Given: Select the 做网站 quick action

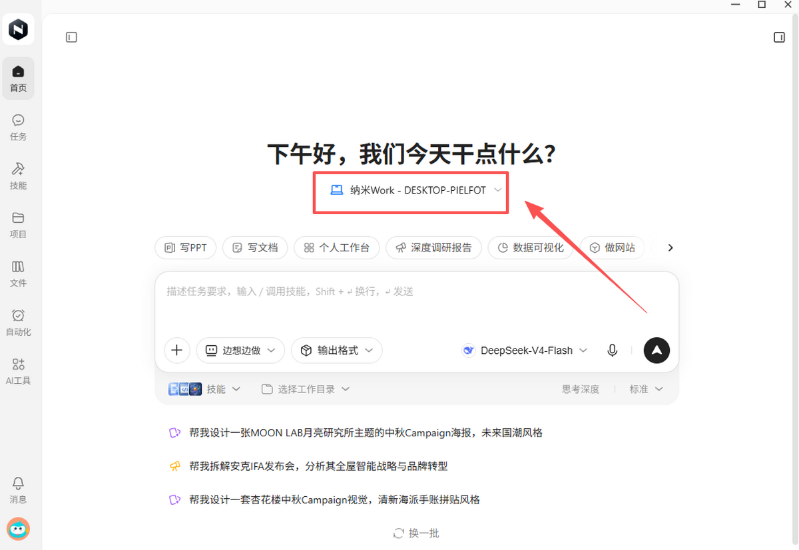Looking at the screenshot, I should [613, 247].
